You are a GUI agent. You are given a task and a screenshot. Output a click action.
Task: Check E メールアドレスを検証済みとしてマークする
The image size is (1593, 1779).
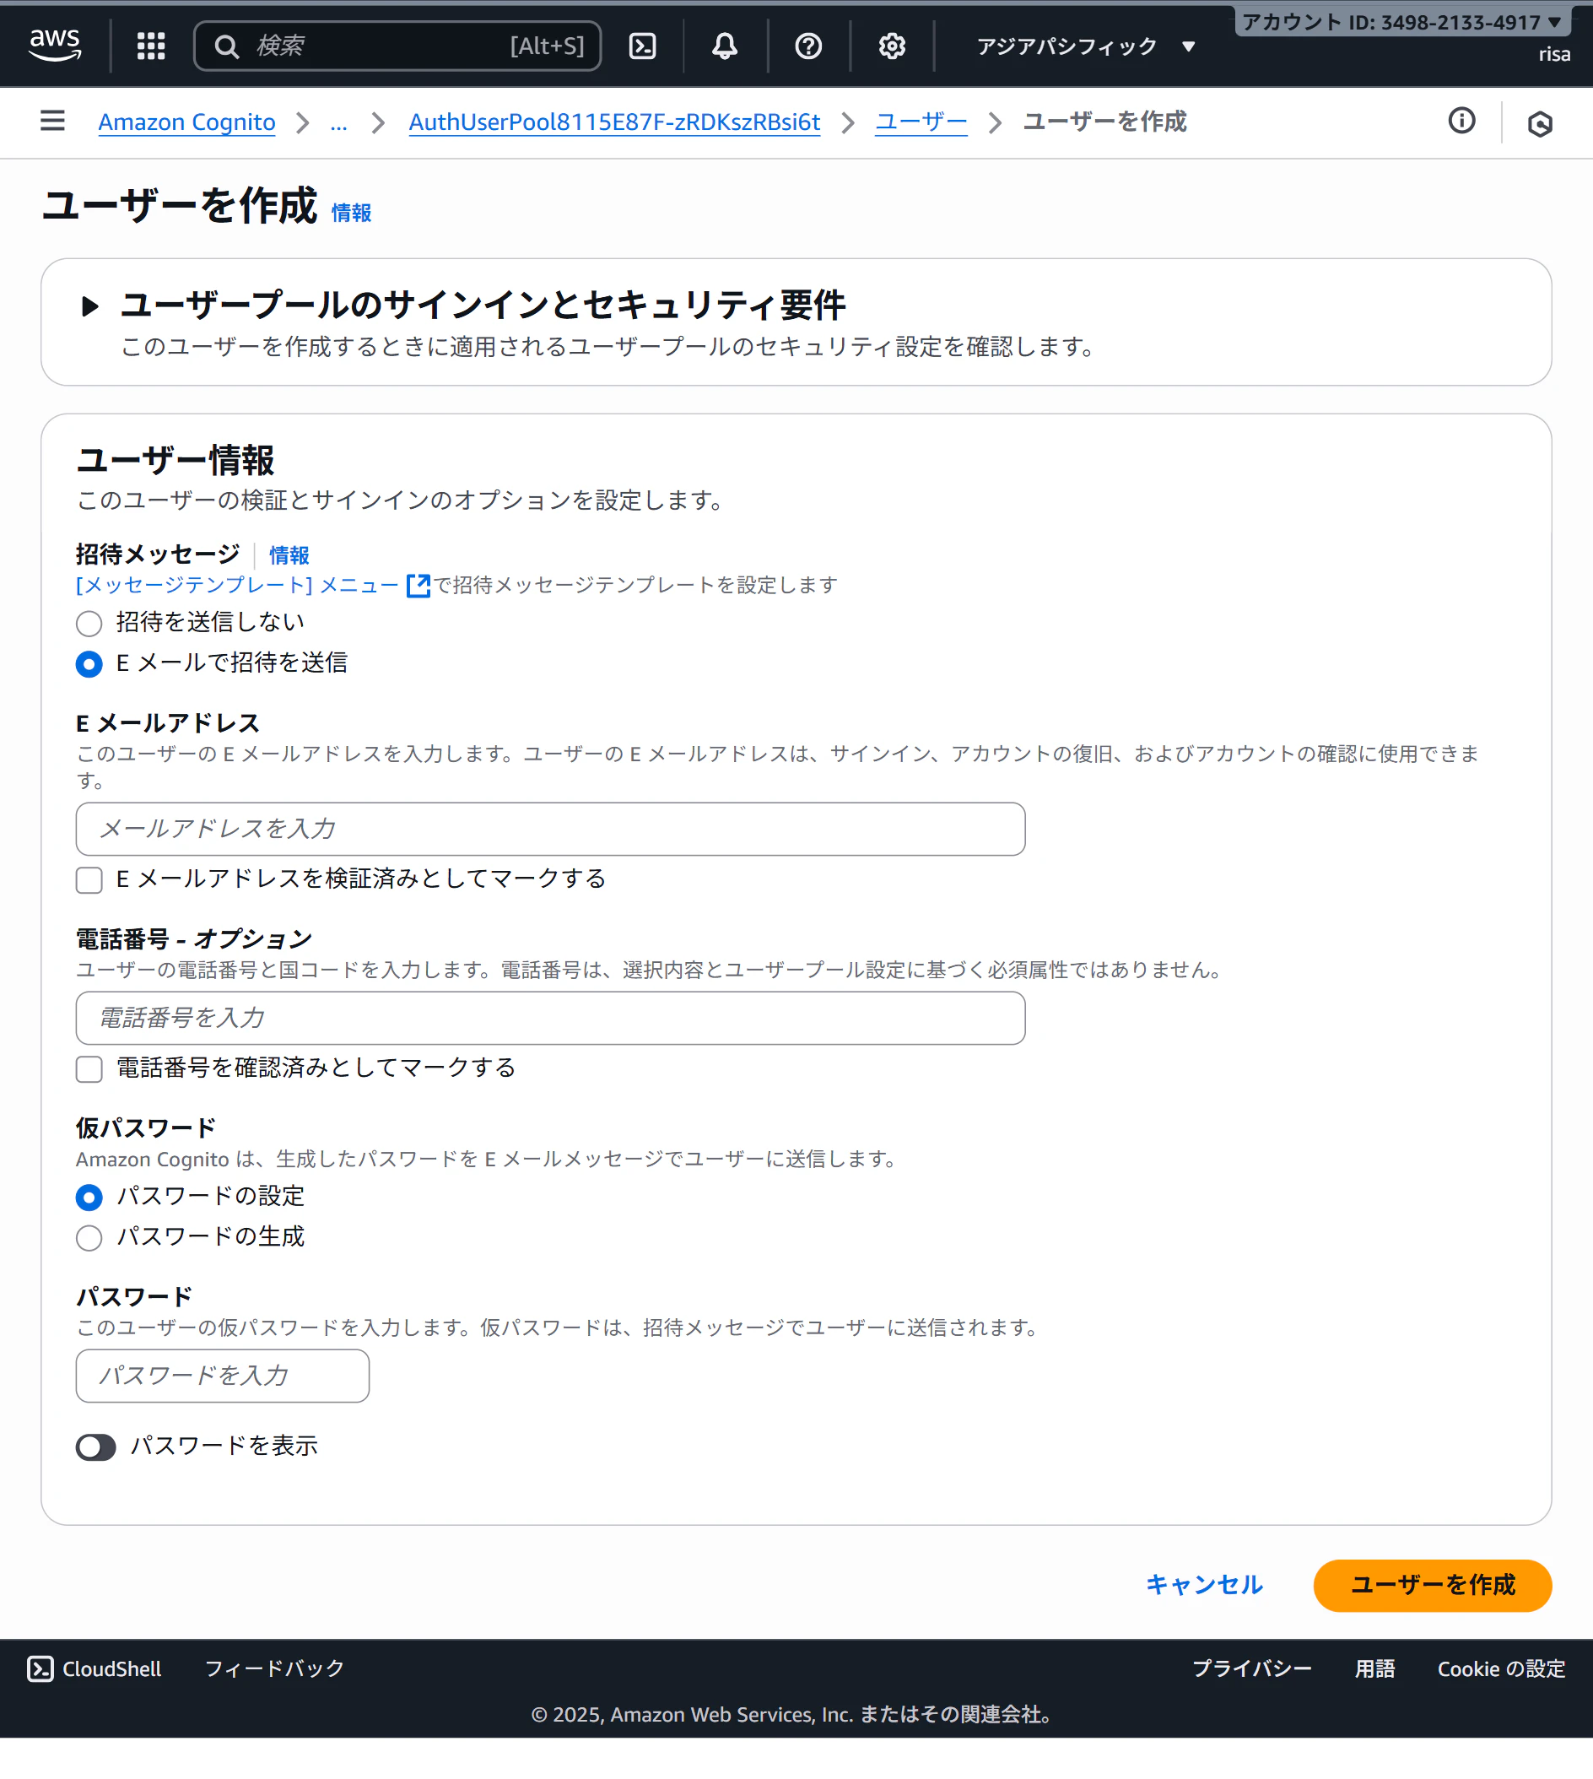pyautogui.click(x=89, y=880)
